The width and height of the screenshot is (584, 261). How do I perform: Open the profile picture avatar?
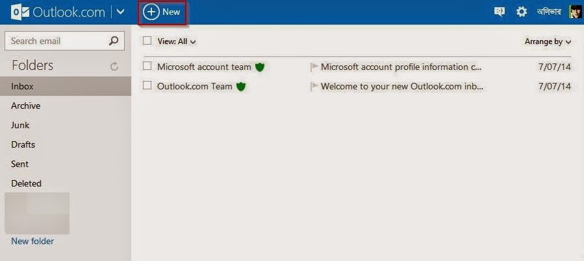click(x=576, y=12)
